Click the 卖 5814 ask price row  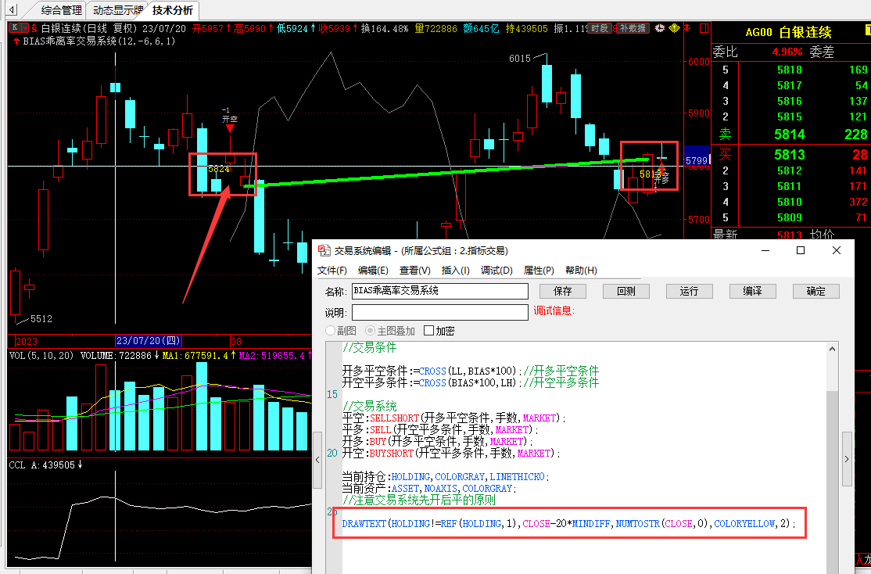pyautogui.click(x=791, y=135)
